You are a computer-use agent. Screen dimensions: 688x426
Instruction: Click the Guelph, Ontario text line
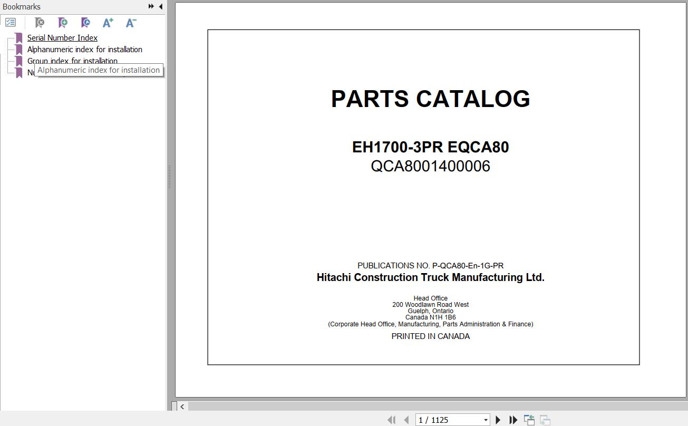coord(430,311)
